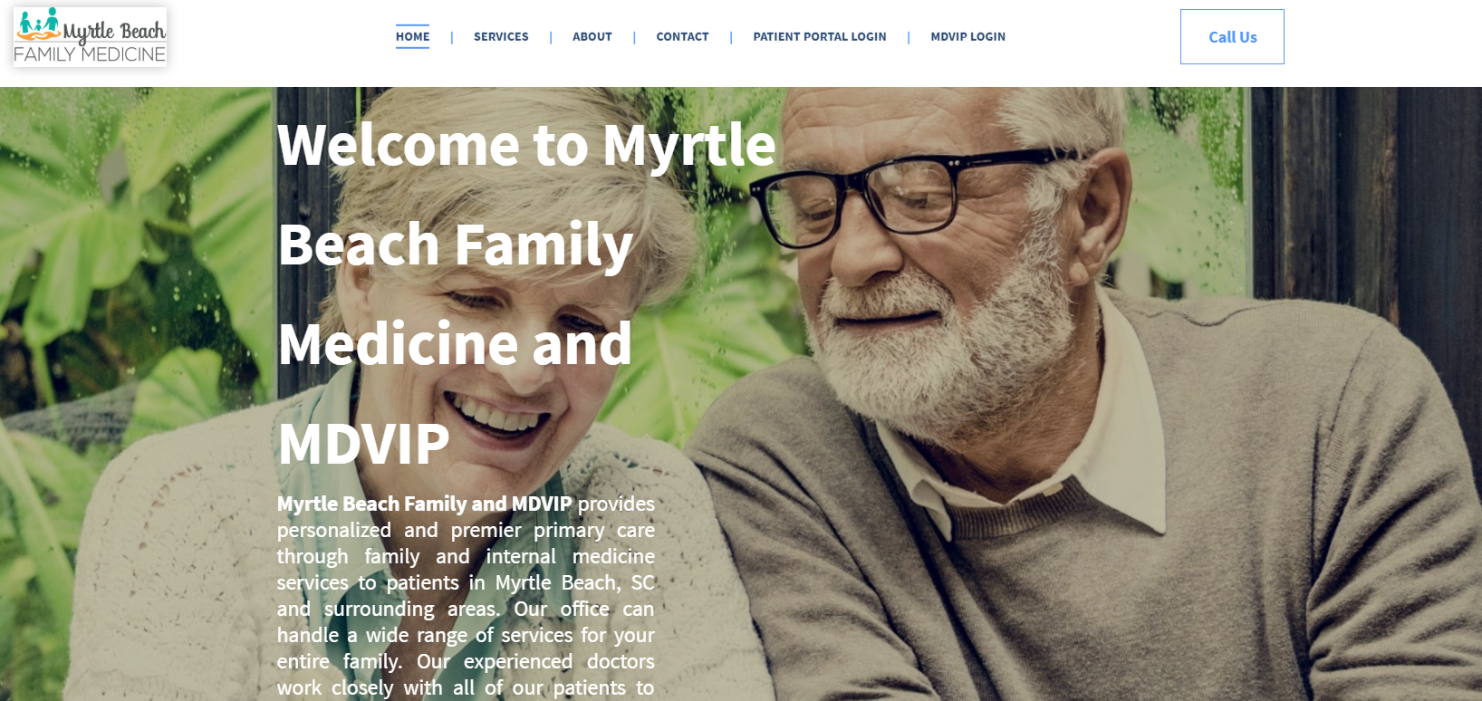Open PATIENT PORTAL LOGIN link
The image size is (1482, 701).
tap(820, 36)
